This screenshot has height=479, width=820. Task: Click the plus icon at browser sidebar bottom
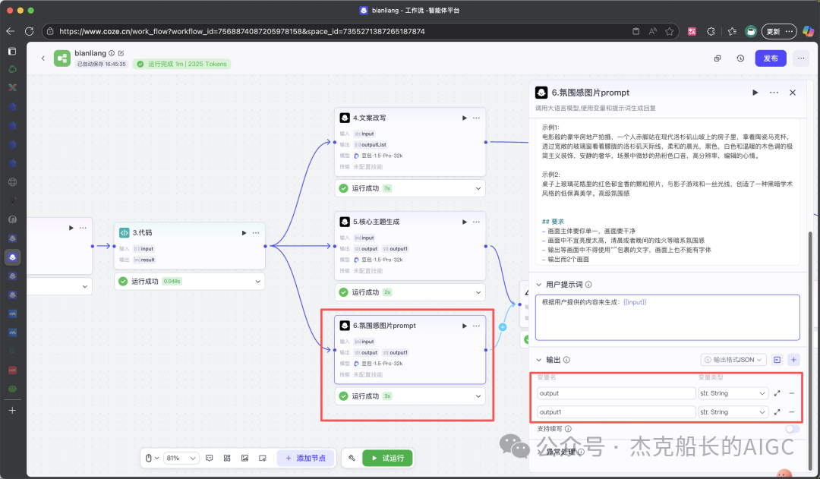tap(13, 411)
